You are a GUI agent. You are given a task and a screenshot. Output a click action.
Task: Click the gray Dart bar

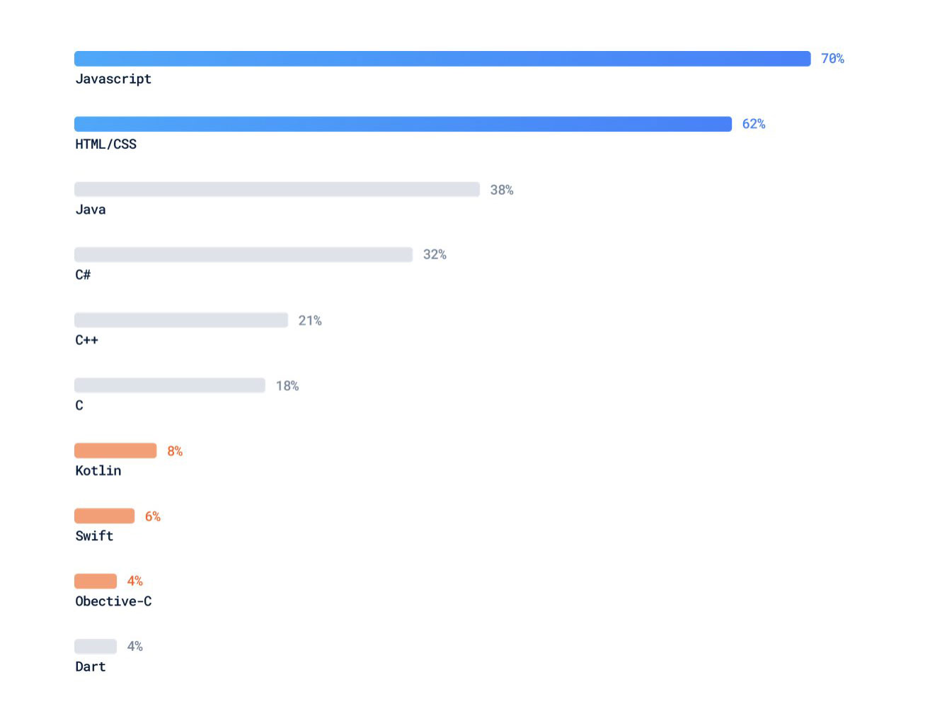96,647
